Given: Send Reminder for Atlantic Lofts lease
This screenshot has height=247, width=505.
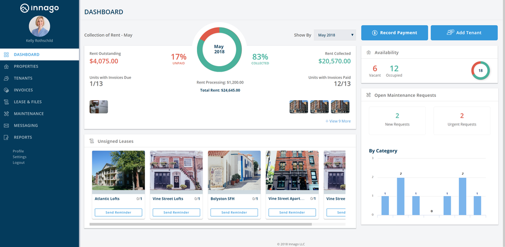Looking at the screenshot, I should click(118, 213).
